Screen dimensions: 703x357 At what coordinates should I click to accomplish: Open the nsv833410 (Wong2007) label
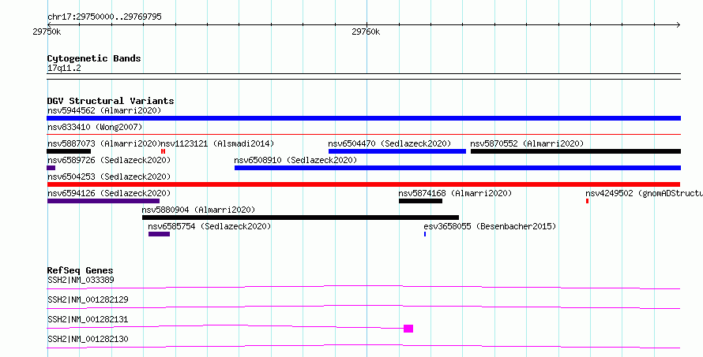(x=95, y=127)
